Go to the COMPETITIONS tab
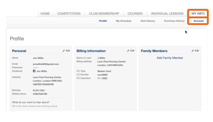Image resolution: width=213 pixels, height=122 pixels. click(x=69, y=13)
